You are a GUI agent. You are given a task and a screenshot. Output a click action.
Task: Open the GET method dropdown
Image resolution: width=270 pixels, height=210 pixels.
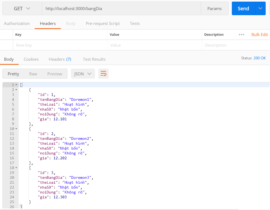[x=22, y=9]
